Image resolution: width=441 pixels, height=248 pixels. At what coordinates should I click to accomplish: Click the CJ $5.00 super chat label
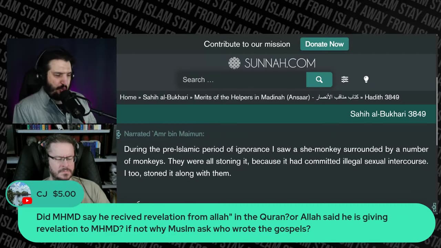click(x=56, y=194)
